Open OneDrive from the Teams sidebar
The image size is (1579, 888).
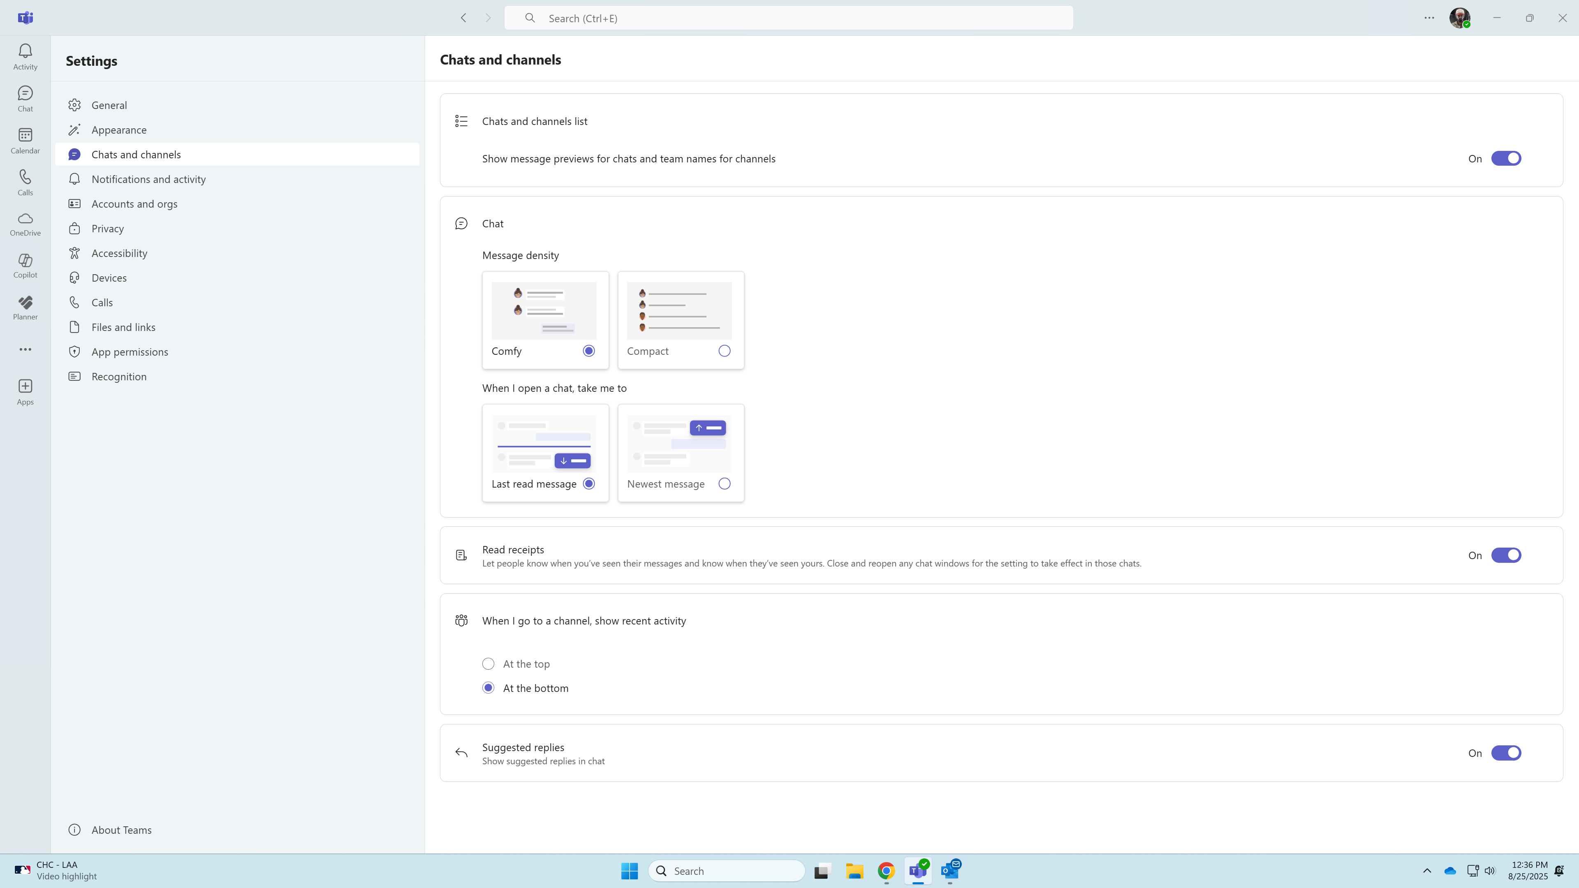(x=25, y=224)
